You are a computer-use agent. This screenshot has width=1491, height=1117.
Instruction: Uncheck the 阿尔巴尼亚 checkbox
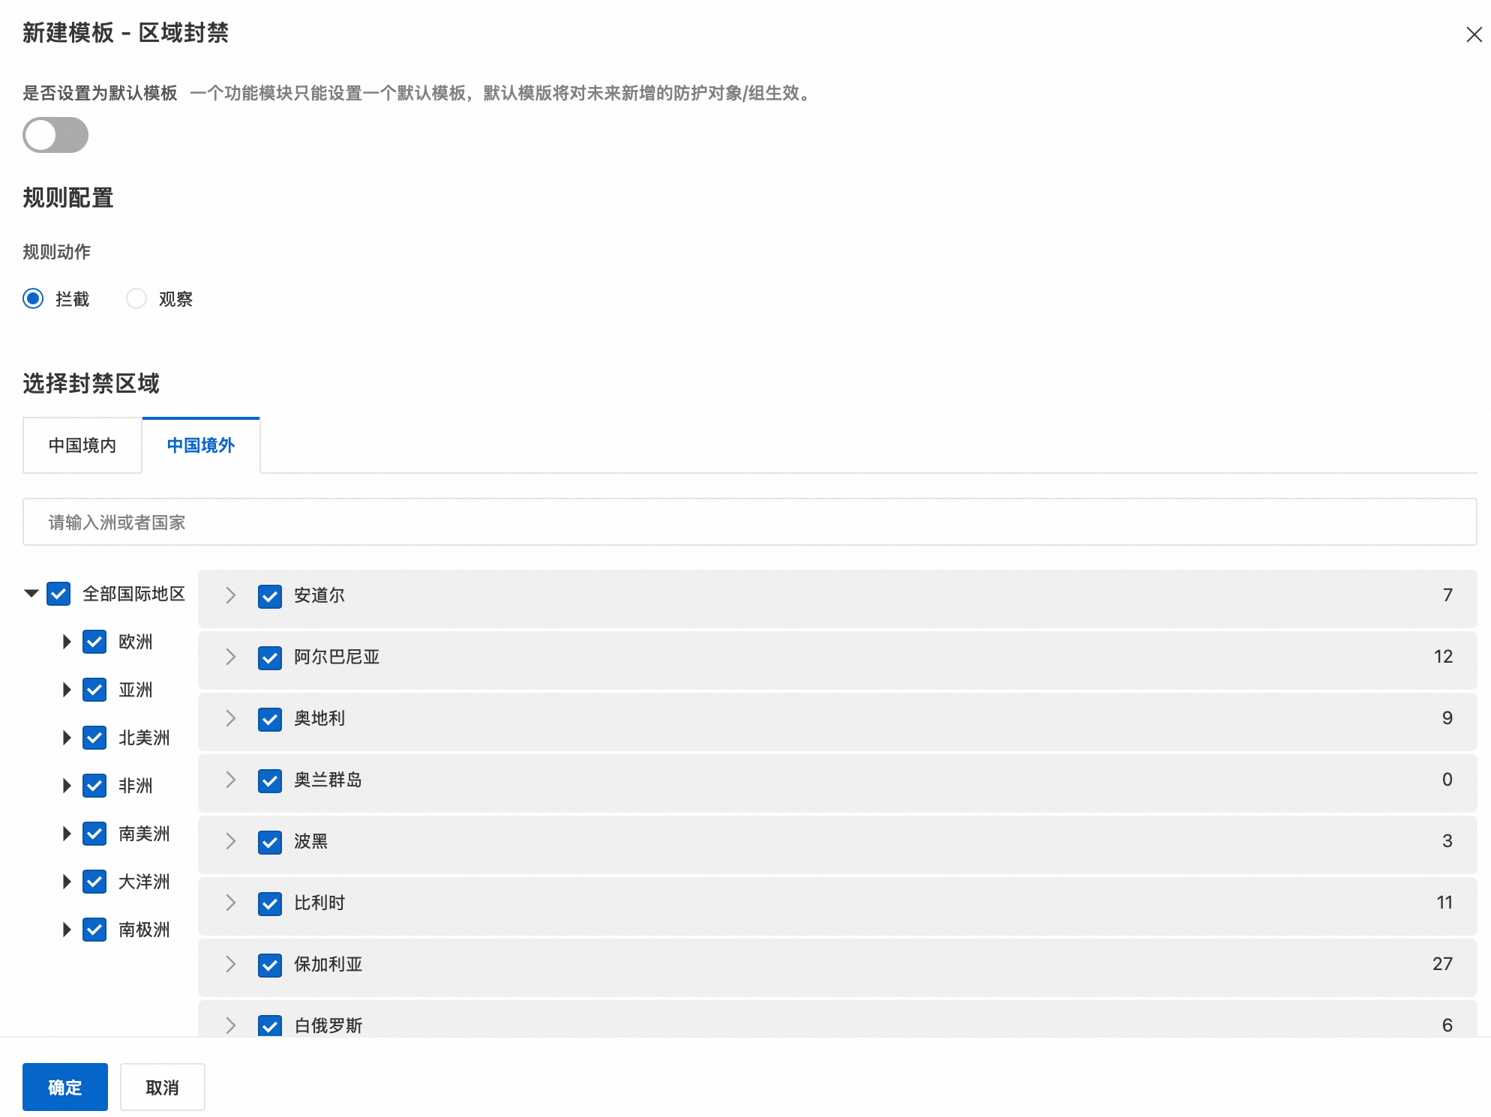[x=270, y=657]
